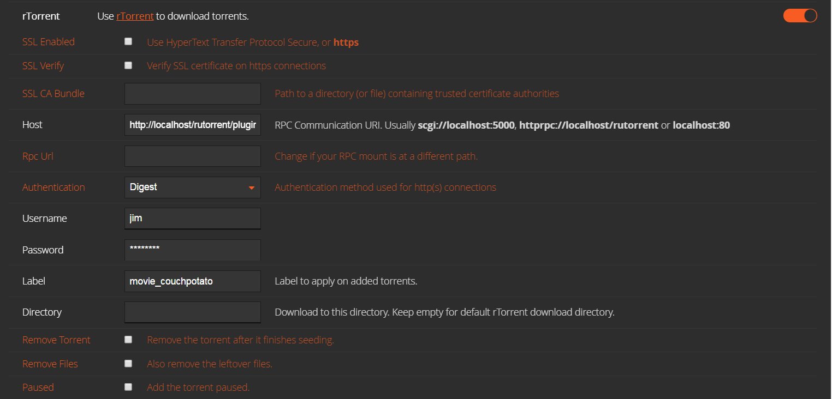Click the Username field containing jim
This screenshot has width=832, height=399.
[x=193, y=219]
